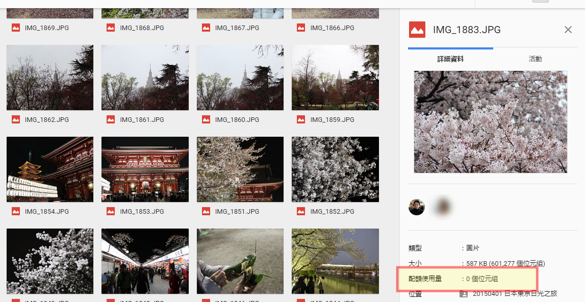The height and width of the screenshot is (302, 585).
Task: Click the IMG_1866.JPG file name
Action: point(332,28)
